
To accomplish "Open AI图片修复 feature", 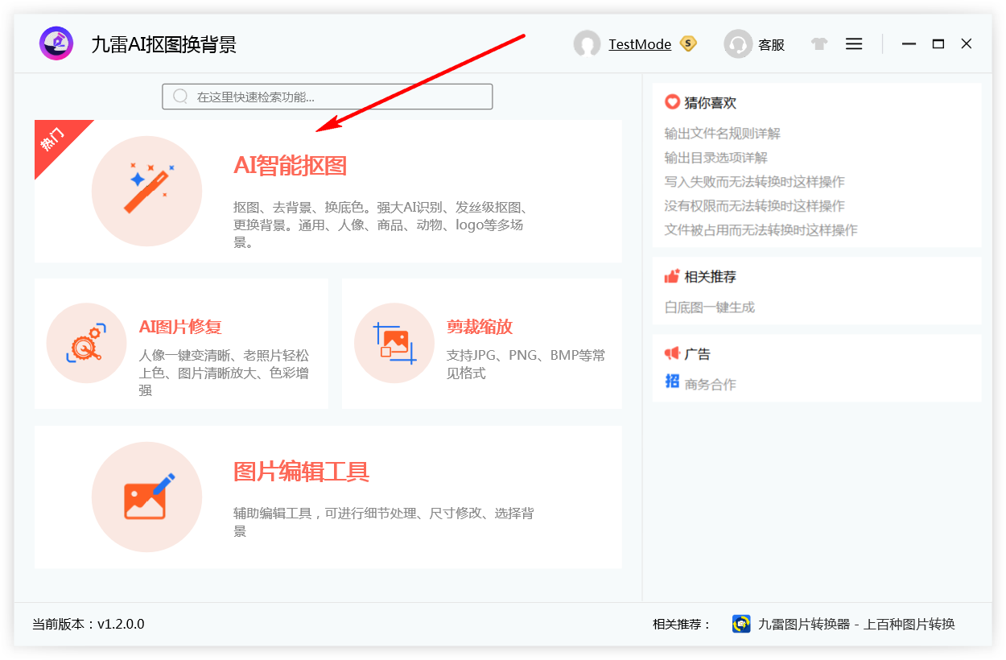I will point(180,327).
